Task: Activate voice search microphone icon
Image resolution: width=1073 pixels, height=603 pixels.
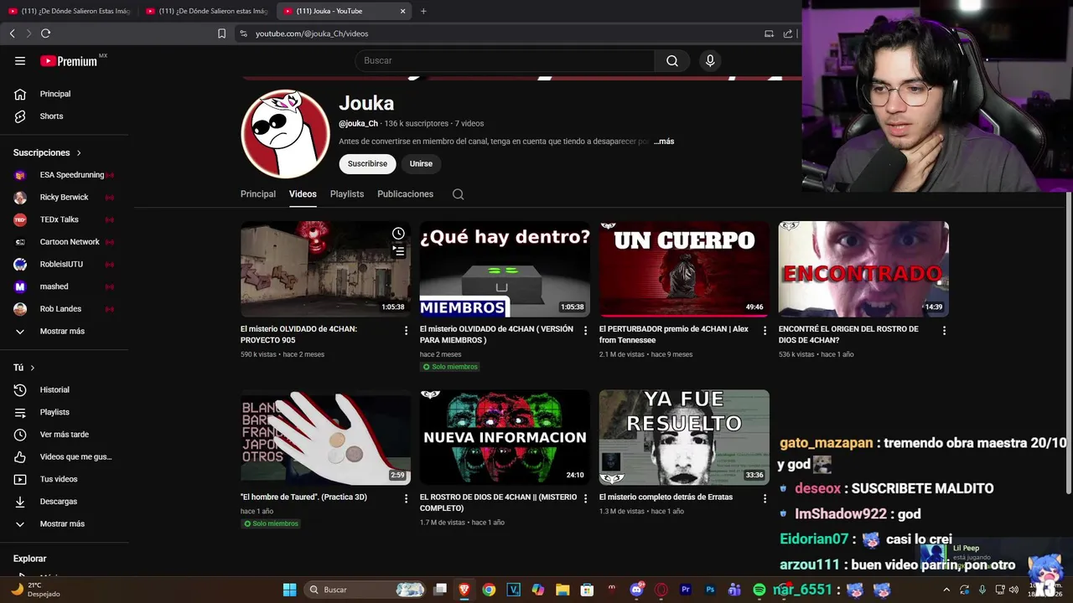Action: [710, 60]
